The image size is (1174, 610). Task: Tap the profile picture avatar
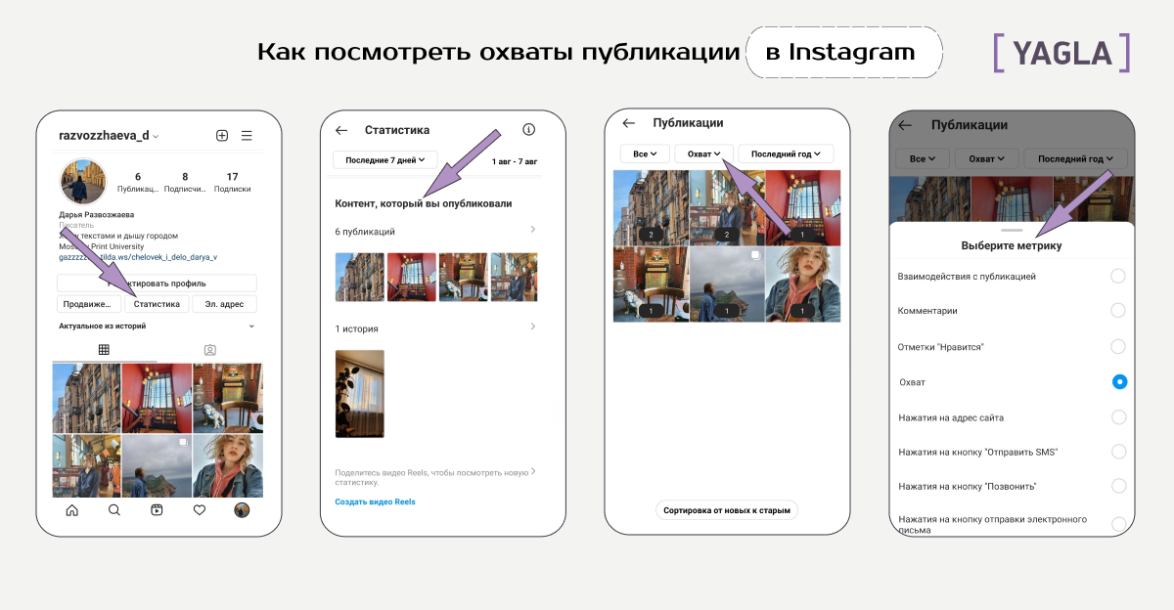point(83,182)
